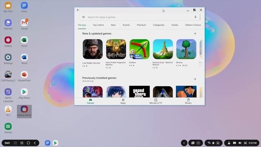The width and height of the screenshot is (261, 147).
Task: Select the For you tab
Action: [x=82, y=25]
